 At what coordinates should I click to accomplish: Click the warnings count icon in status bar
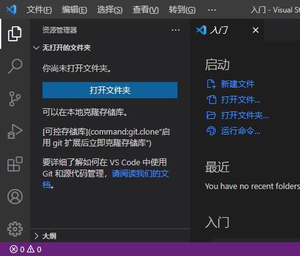[x=31, y=249]
